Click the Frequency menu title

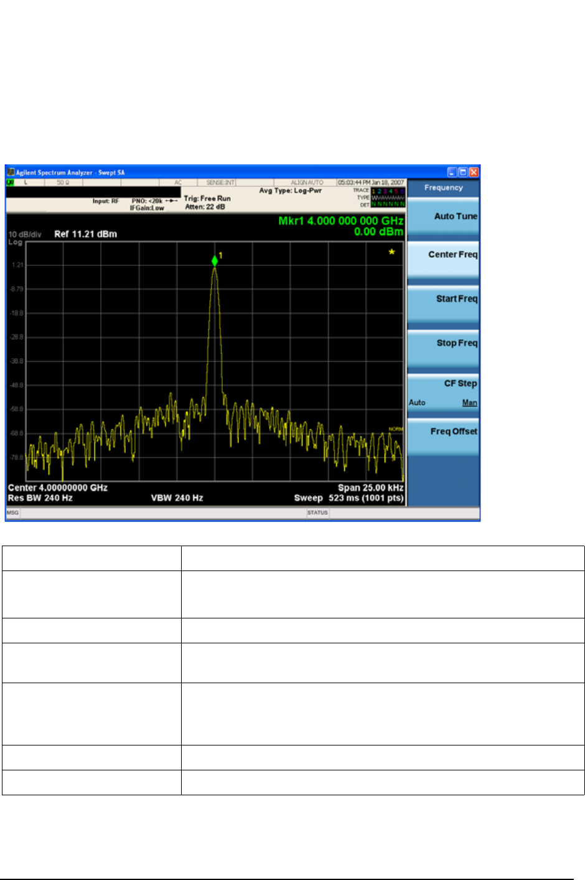pos(443,187)
